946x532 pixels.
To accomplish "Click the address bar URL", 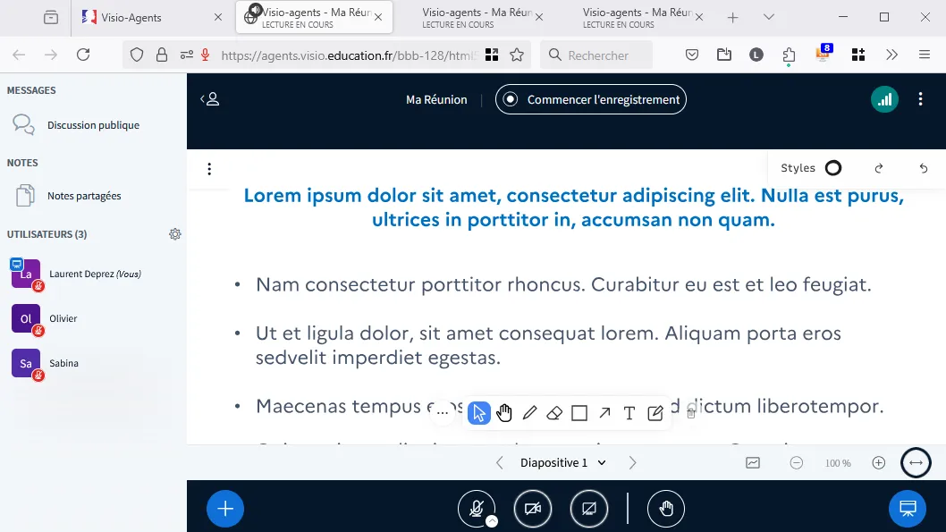I will [x=349, y=55].
